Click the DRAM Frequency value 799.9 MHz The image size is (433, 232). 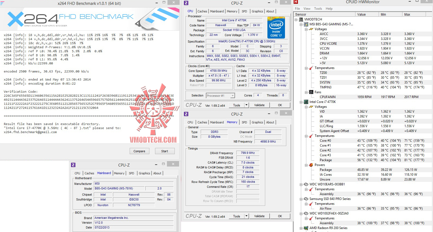click(x=248, y=153)
